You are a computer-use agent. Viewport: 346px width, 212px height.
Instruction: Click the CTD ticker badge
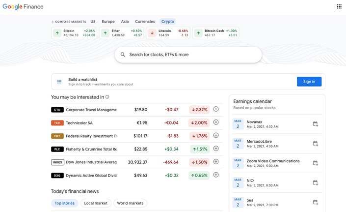click(57, 110)
